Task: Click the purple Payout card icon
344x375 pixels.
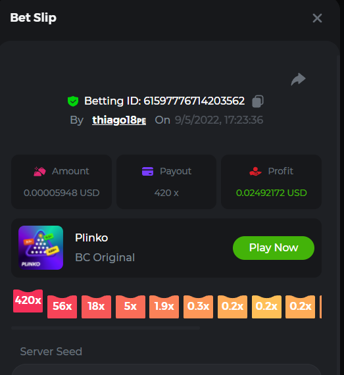Action: tap(147, 171)
